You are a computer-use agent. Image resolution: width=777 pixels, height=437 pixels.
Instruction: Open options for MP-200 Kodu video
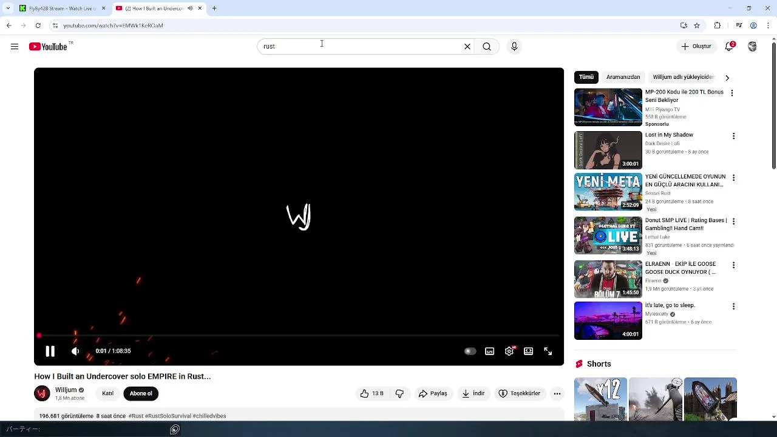[732, 93]
